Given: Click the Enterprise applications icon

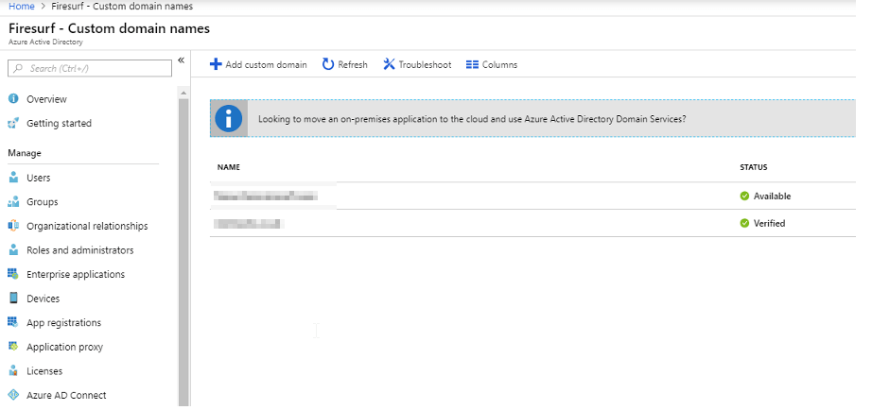Looking at the screenshot, I should [x=14, y=275].
